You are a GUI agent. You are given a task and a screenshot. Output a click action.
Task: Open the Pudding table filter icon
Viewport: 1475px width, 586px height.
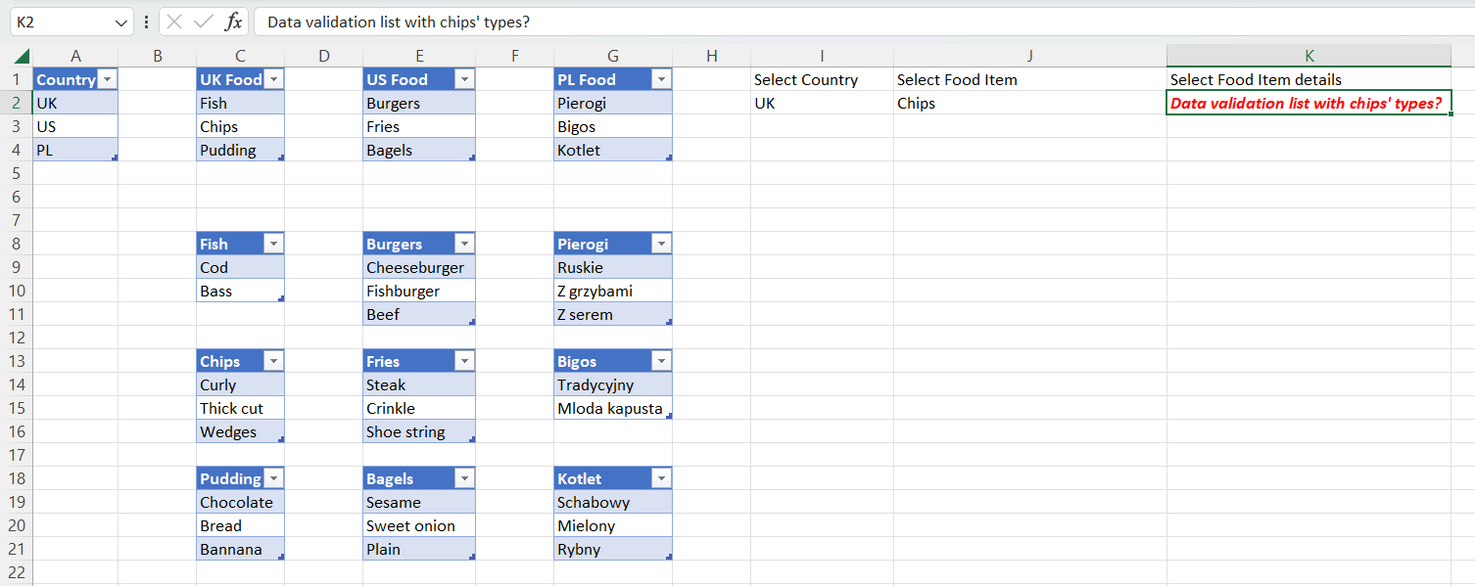(x=272, y=477)
